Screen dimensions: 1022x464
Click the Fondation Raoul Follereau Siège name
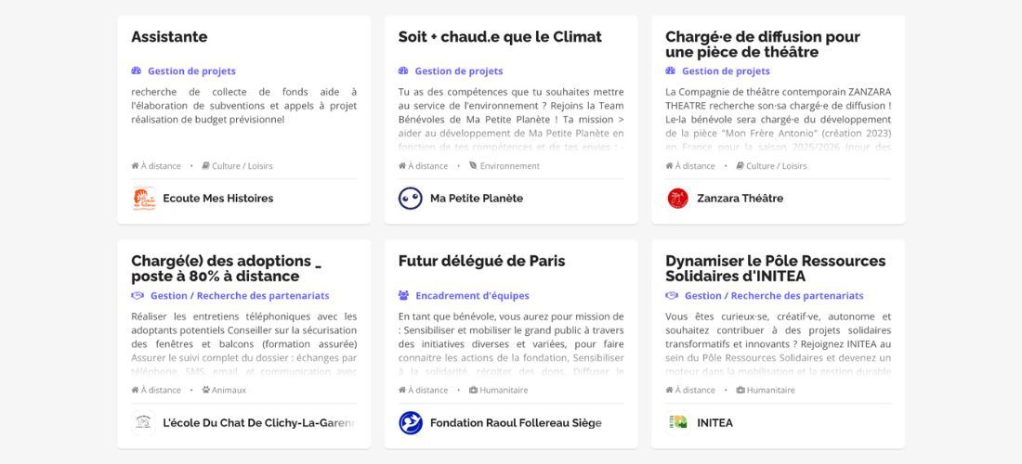coord(516,423)
